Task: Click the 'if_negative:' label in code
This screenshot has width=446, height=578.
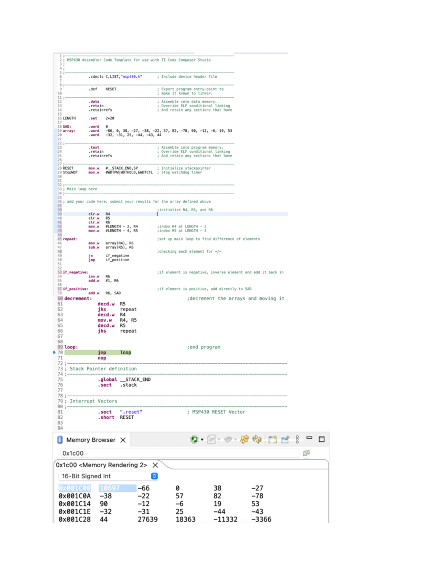Action: [x=76, y=272]
